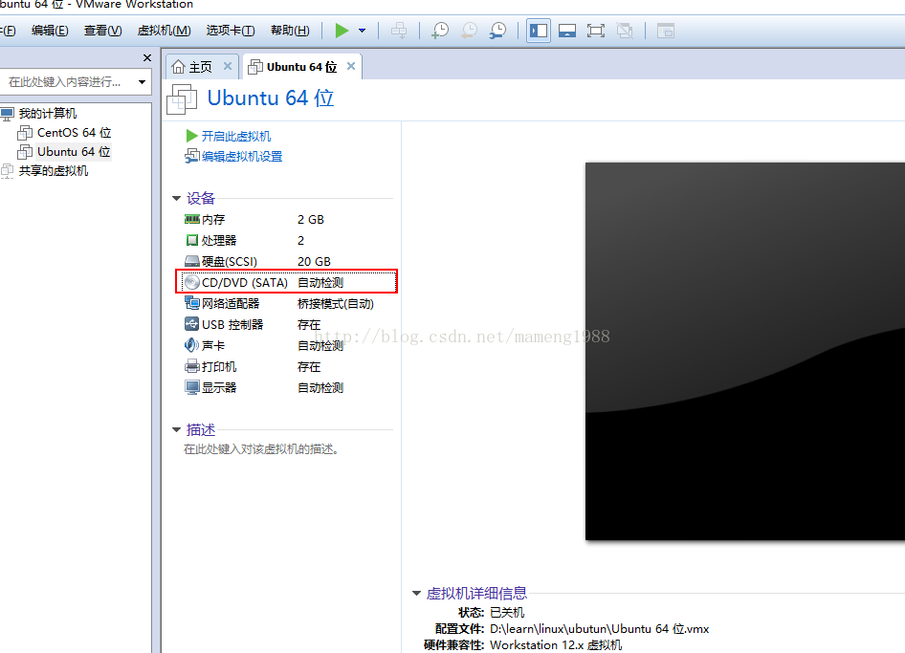
Task: Collapse the 描述 section
Action: click(x=177, y=430)
